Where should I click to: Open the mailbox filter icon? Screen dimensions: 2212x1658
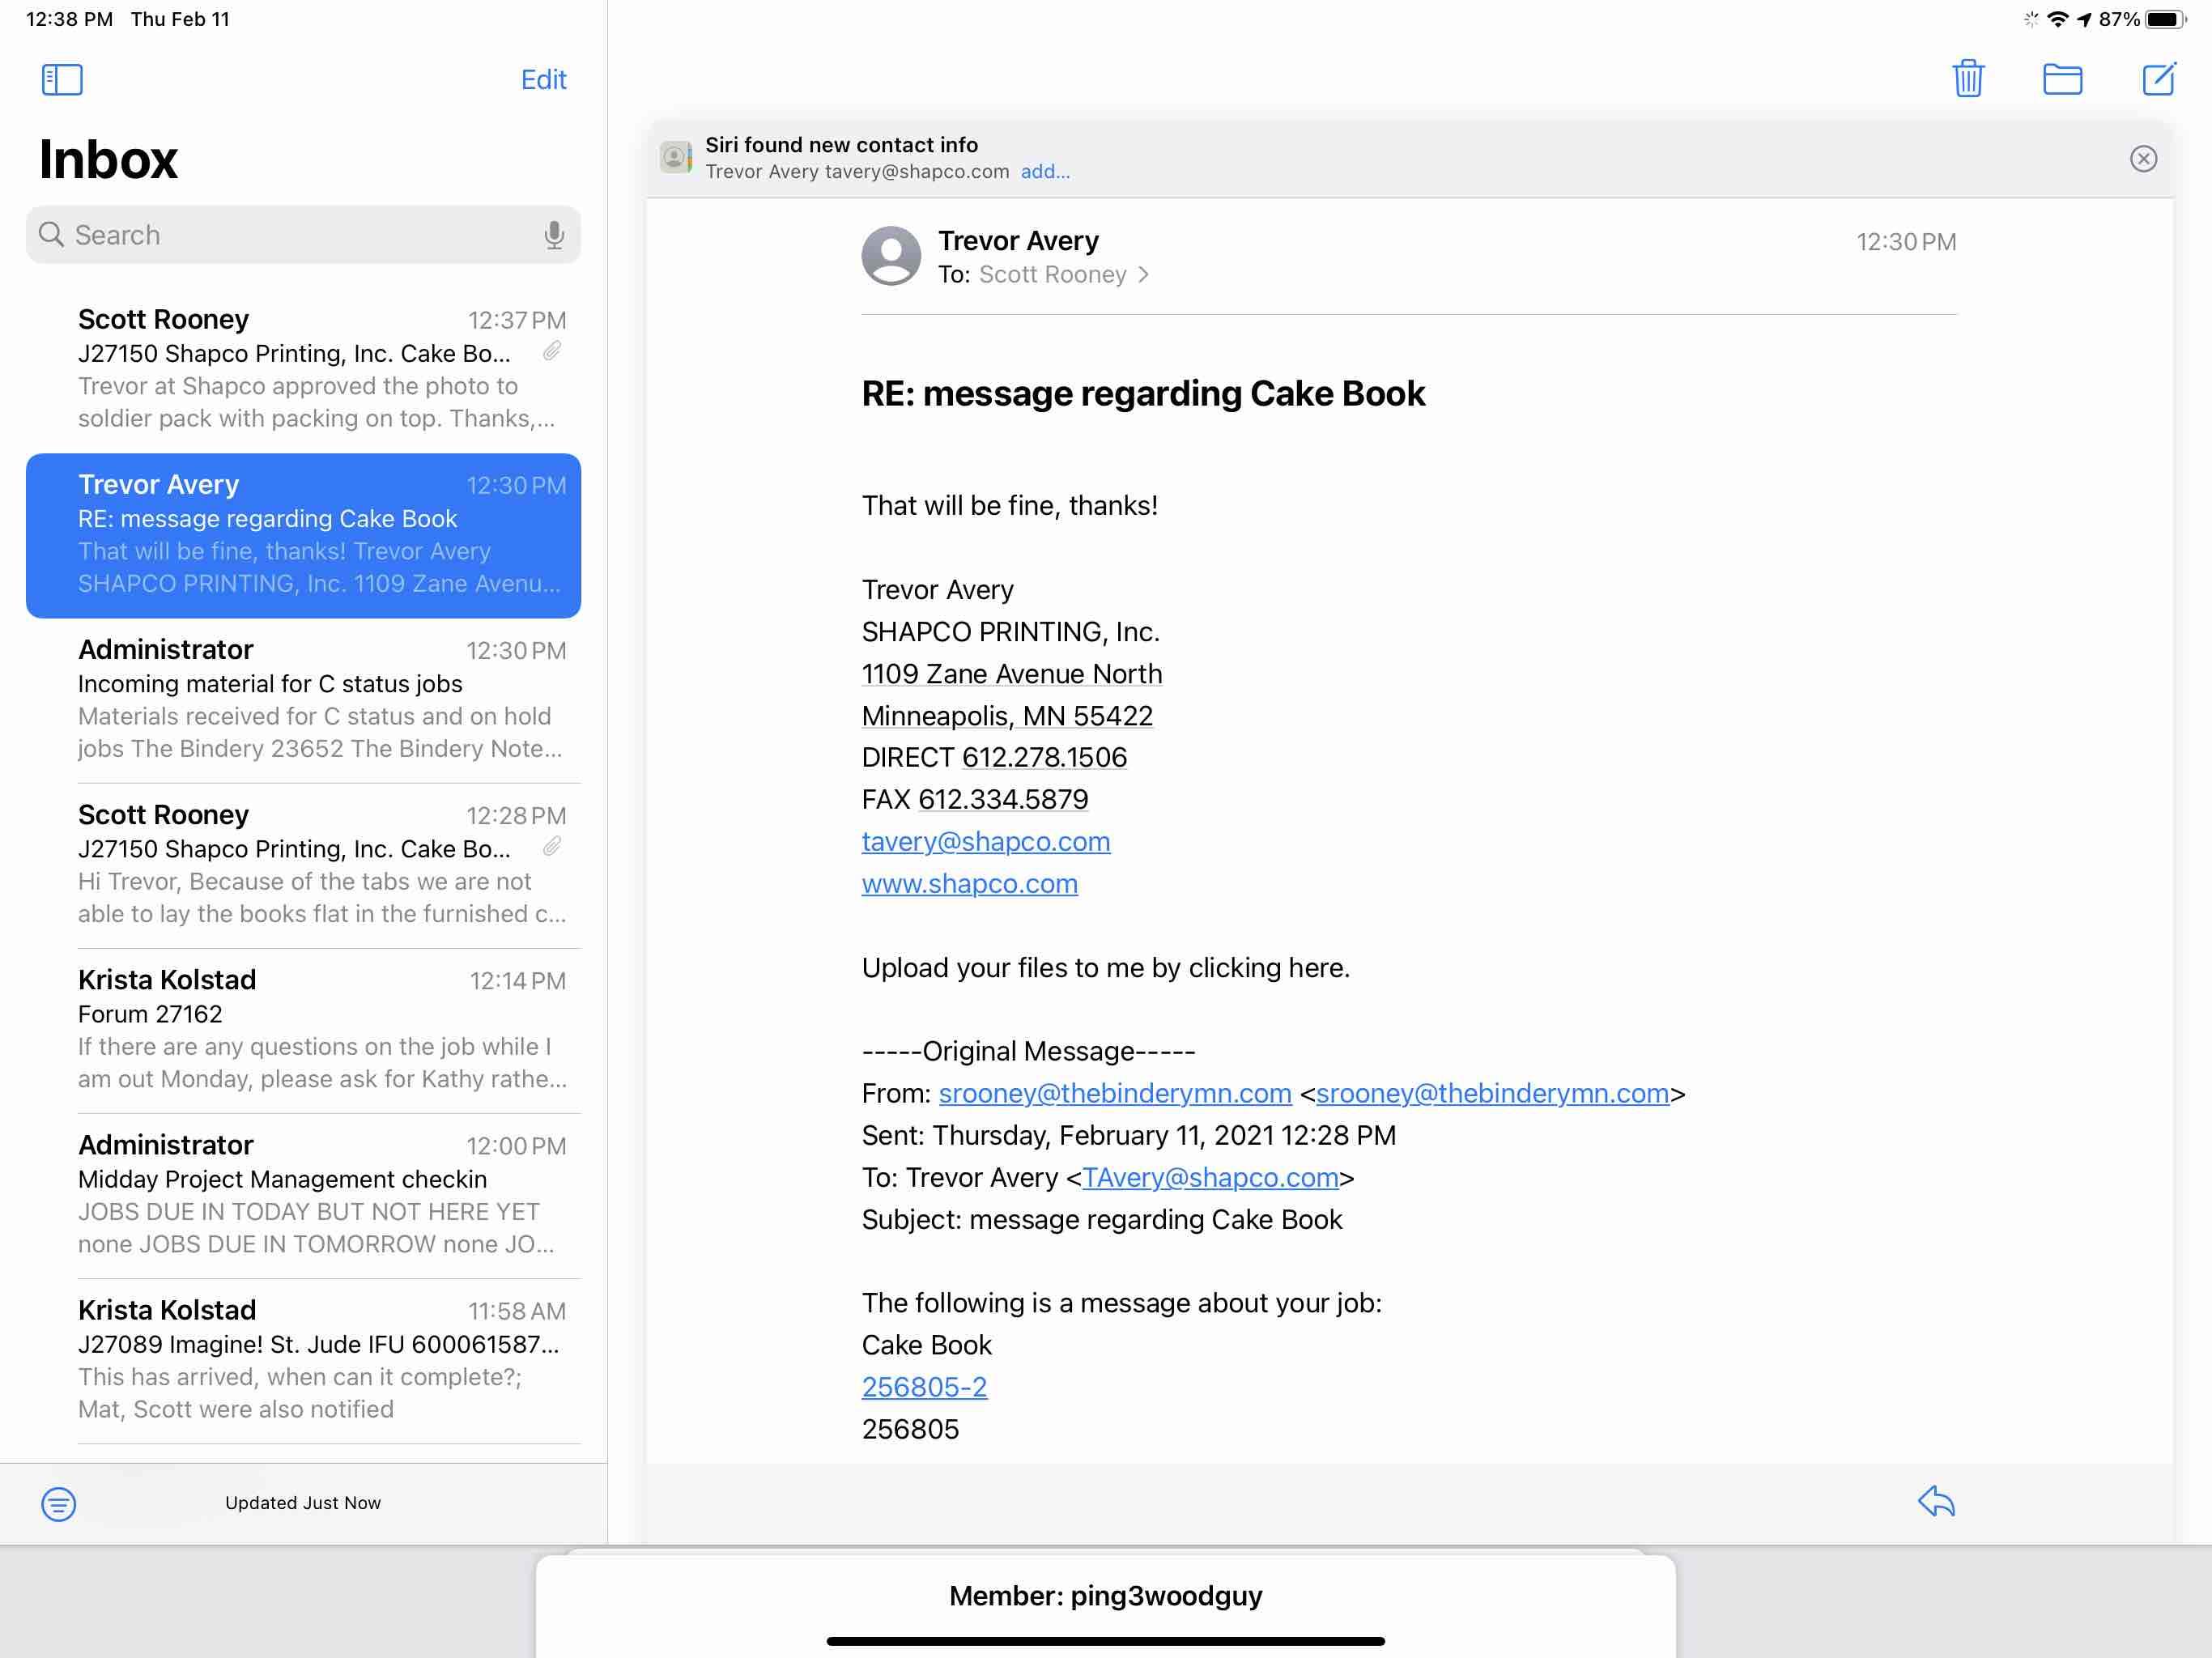coord(58,1503)
